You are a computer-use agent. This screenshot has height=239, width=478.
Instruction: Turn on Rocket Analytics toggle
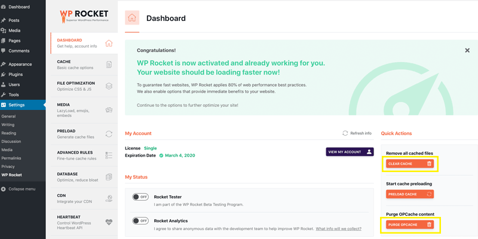(x=140, y=220)
